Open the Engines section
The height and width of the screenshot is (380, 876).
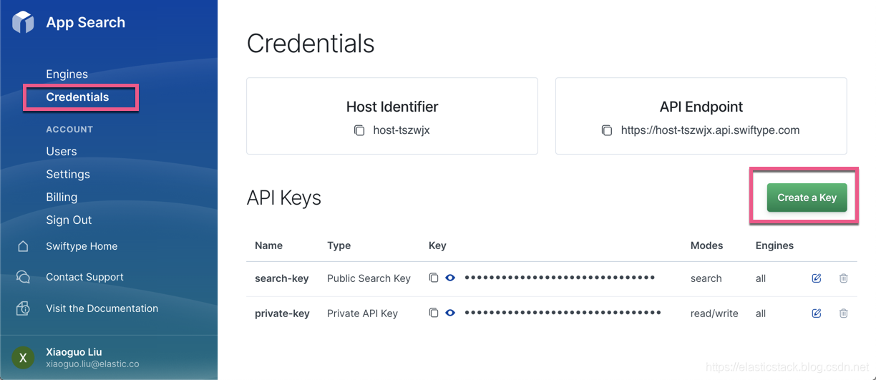point(67,74)
